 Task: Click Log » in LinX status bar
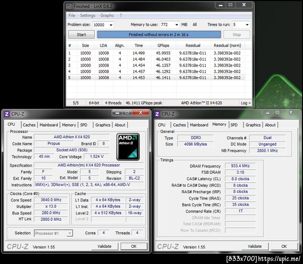pyautogui.click(x=245, y=103)
